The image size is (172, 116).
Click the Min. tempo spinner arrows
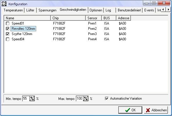(32, 98)
